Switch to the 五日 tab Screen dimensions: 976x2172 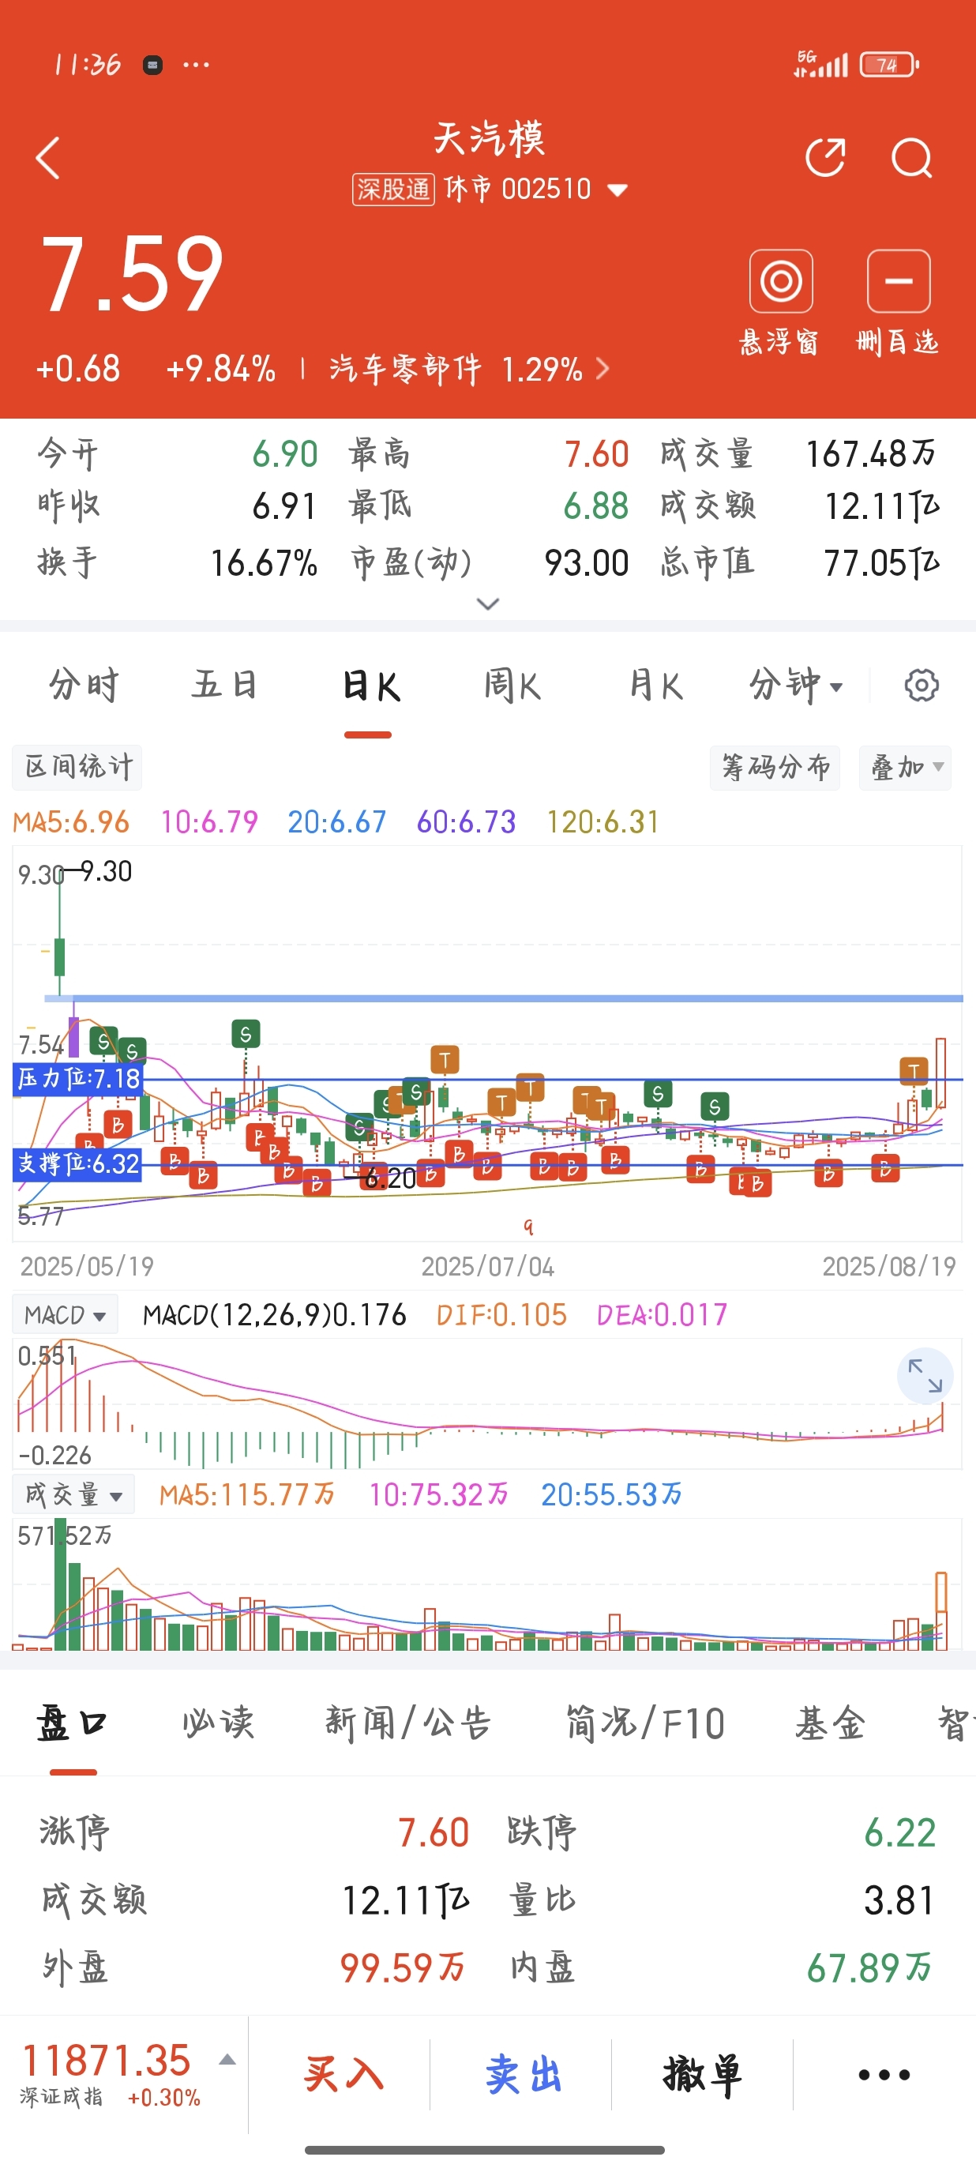click(224, 685)
